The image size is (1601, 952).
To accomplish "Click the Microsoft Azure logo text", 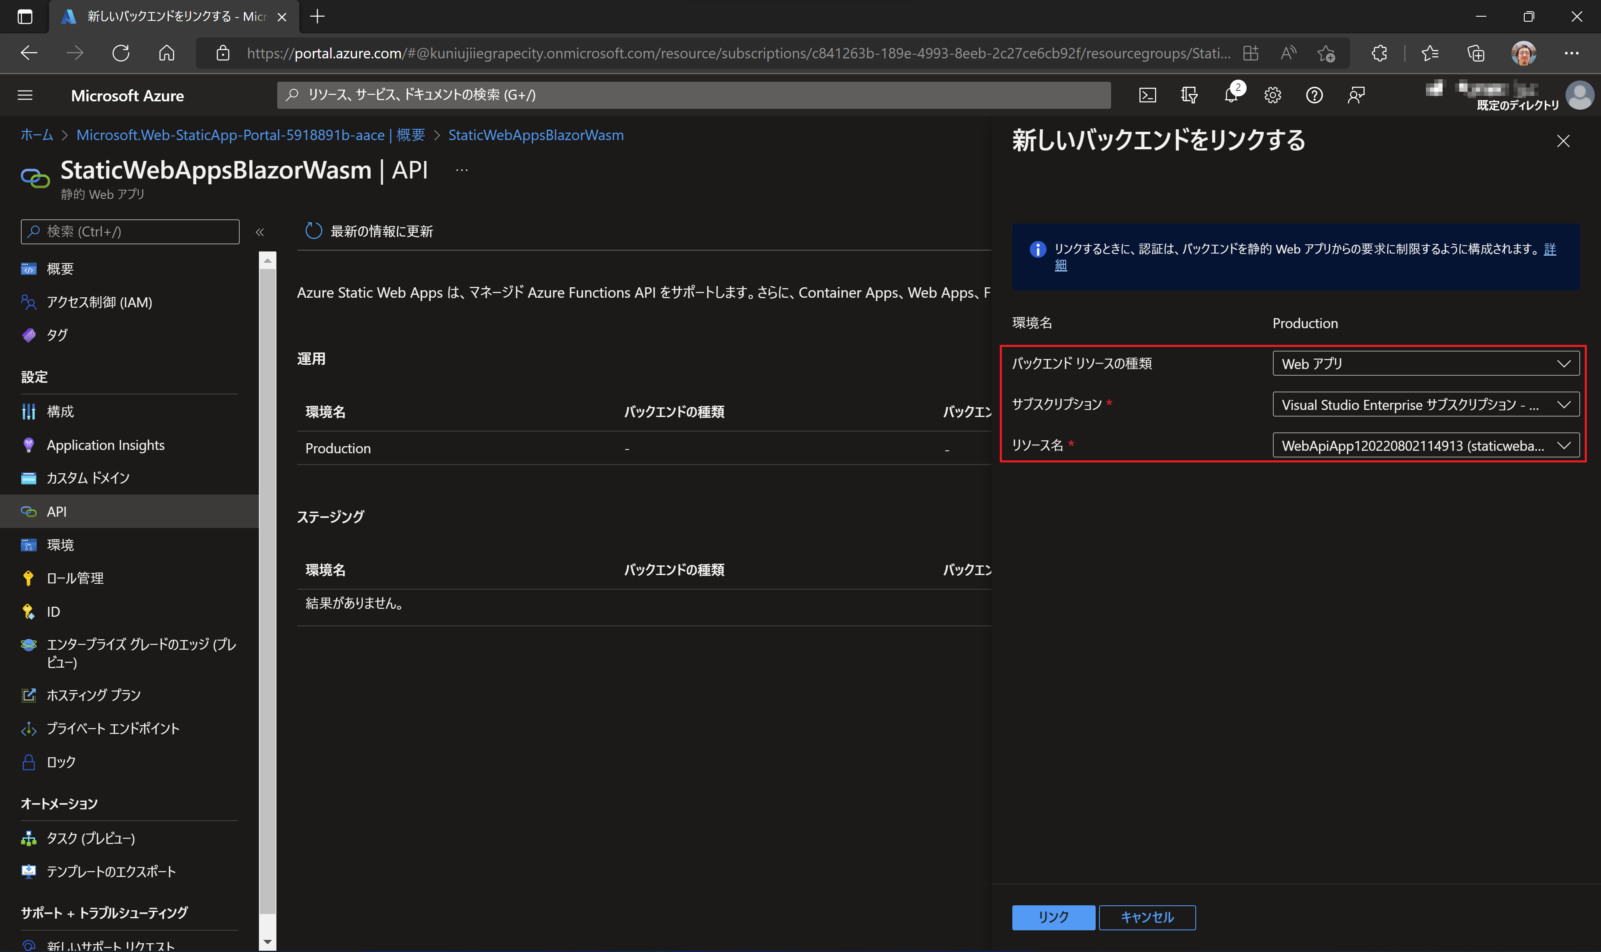I will click(x=128, y=95).
